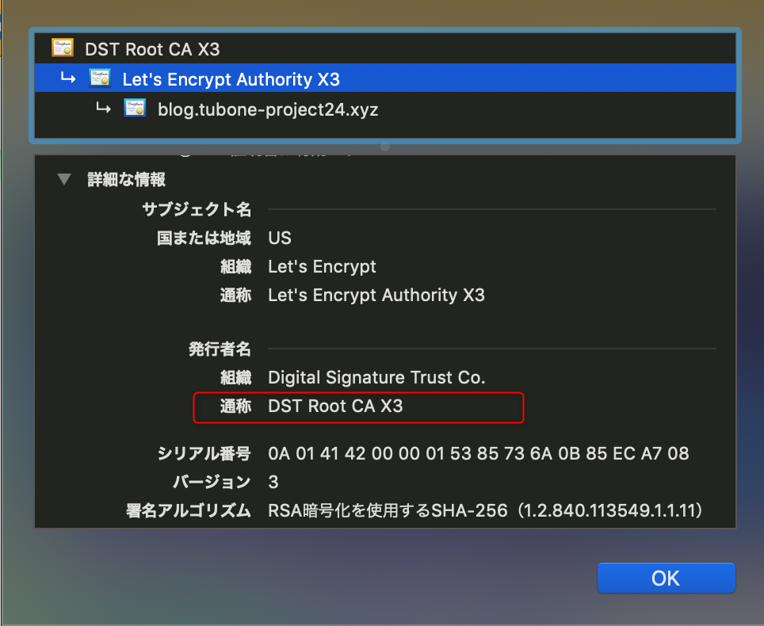Click the Let's Encrypt Authority X3 certificate icon
The height and width of the screenshot is (626, 764).
coord(100,78)
